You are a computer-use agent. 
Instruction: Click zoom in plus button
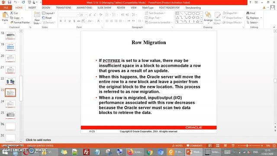[x=262, y=146]
